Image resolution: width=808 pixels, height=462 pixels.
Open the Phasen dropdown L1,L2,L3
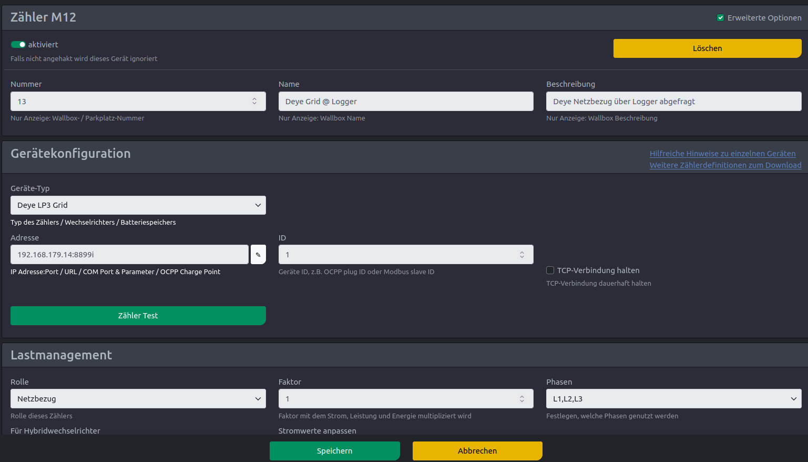tap(673, 399)
